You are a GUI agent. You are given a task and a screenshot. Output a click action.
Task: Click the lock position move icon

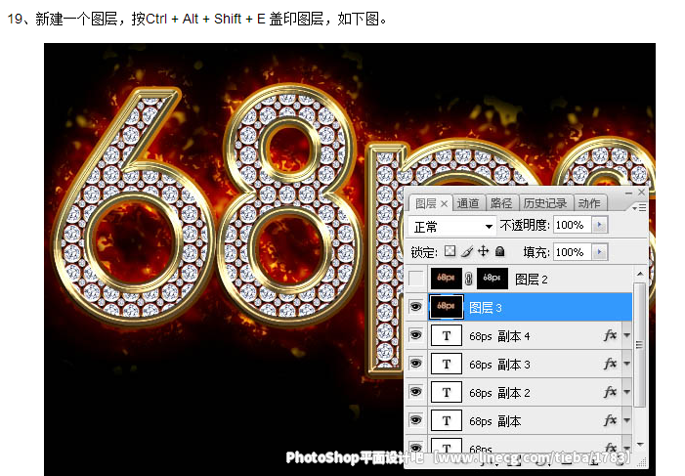pyautogui.click(x=483, y=252)
